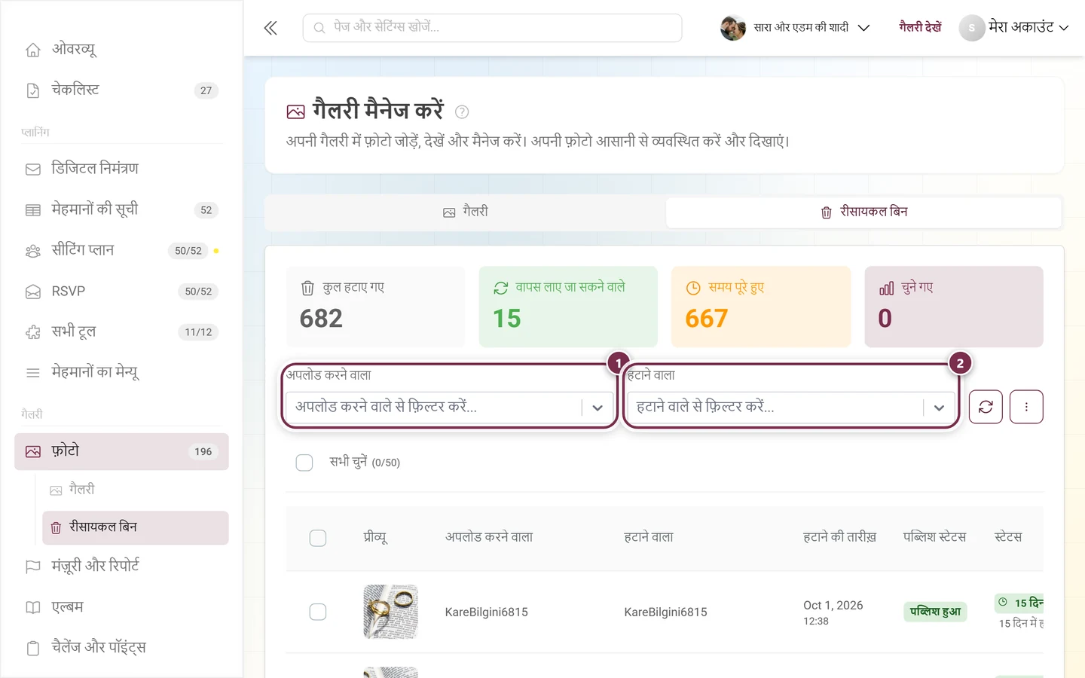1085x678 pixels.
Task: Open RSVP in the sidebar
Action: coord(121,292)
